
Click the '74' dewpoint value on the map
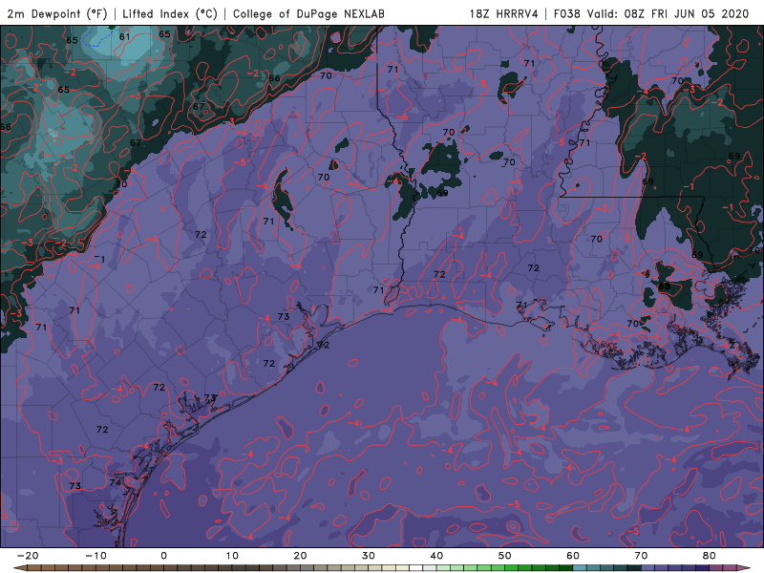(x=115, y=482)
